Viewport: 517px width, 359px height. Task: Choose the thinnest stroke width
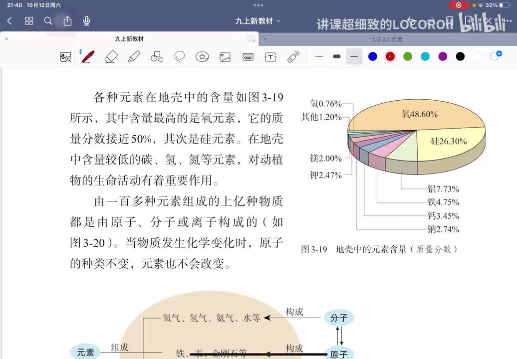319,57
